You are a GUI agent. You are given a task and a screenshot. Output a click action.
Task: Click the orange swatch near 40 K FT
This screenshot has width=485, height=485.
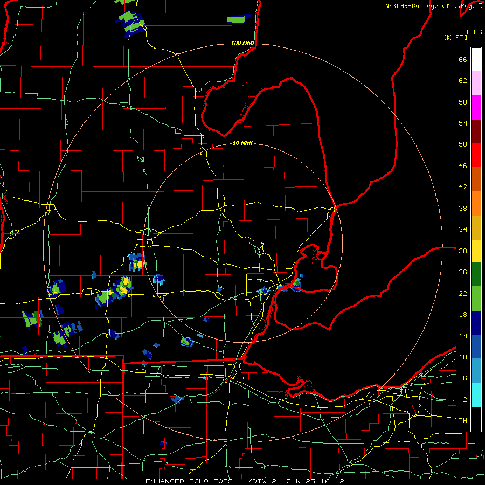point(476,204)
